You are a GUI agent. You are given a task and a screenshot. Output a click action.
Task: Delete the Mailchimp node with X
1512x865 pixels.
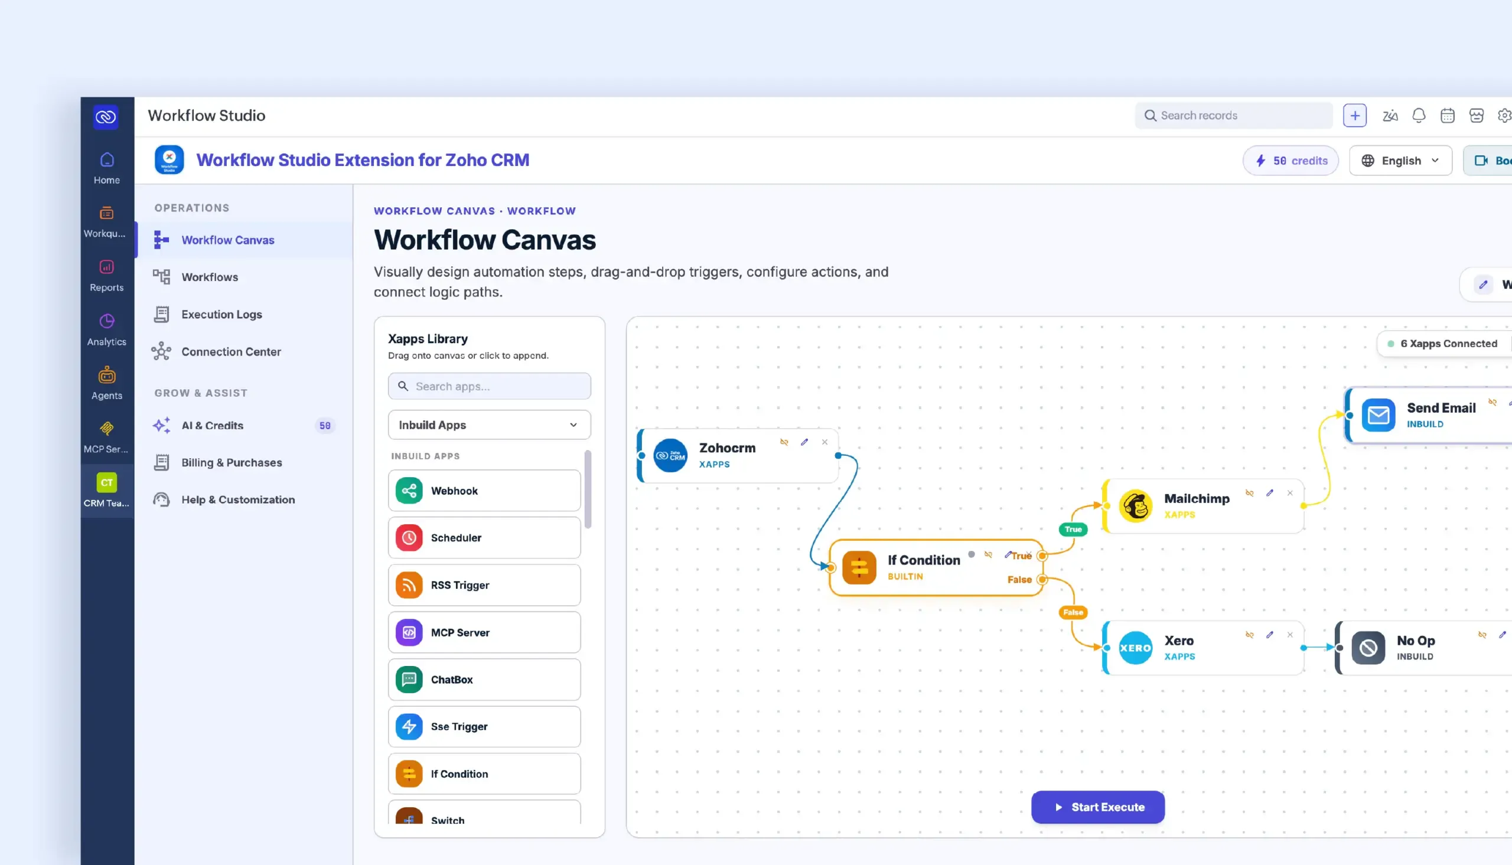tap(1290, 493)
